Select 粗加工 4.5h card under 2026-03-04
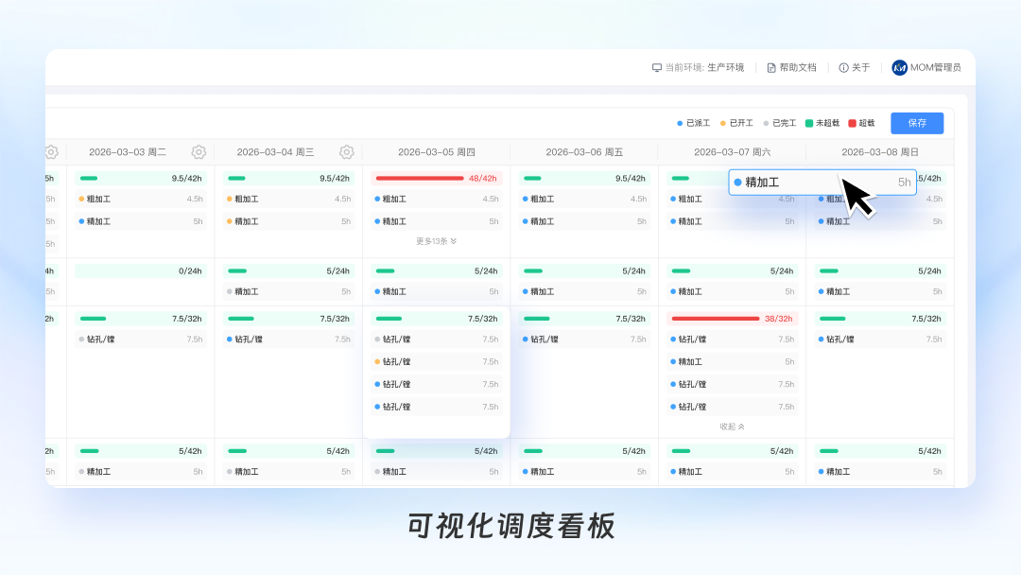 click(288, 200)
